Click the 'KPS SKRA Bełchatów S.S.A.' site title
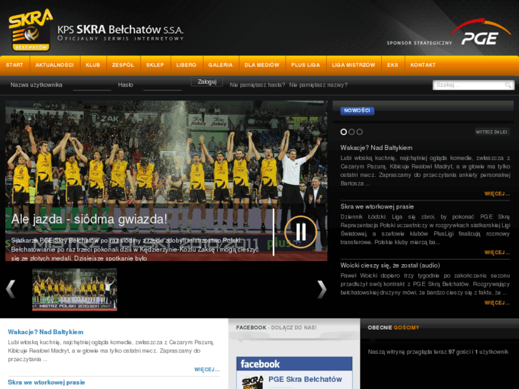Image resolution: width=519 pixels, height=389 pixels. click(121, 30)
